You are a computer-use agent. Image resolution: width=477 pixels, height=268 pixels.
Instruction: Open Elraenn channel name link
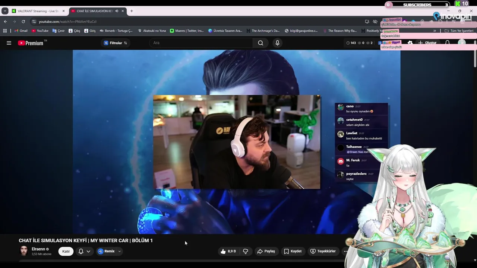[x=38, y=249]
